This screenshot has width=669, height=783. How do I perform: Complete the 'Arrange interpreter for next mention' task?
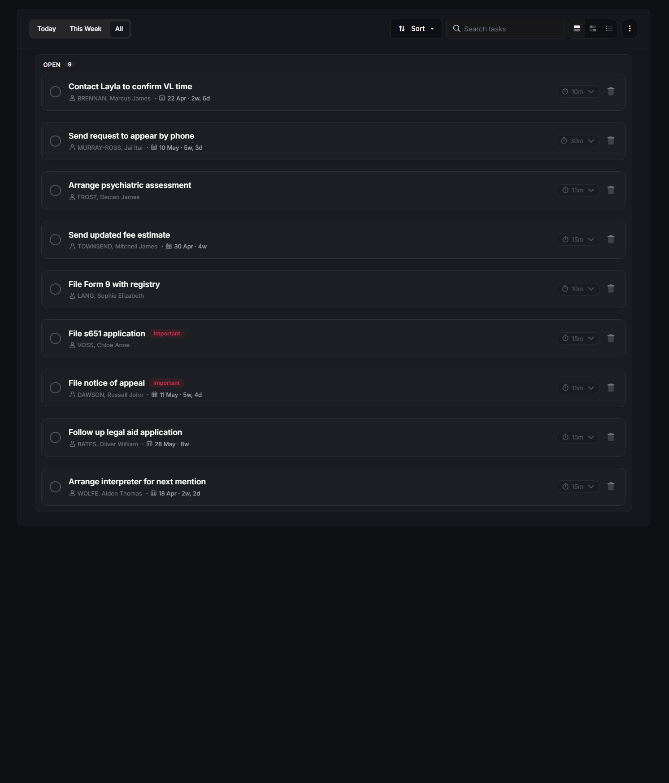(x=55, y=487)
